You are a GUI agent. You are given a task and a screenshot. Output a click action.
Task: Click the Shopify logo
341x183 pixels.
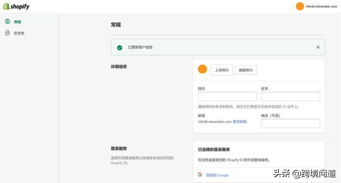click(16, 6)
